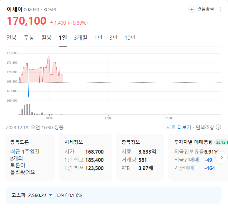Click the 168,800 y-axis label
This screenshot has height=208, width=228.
click(12, 82)
